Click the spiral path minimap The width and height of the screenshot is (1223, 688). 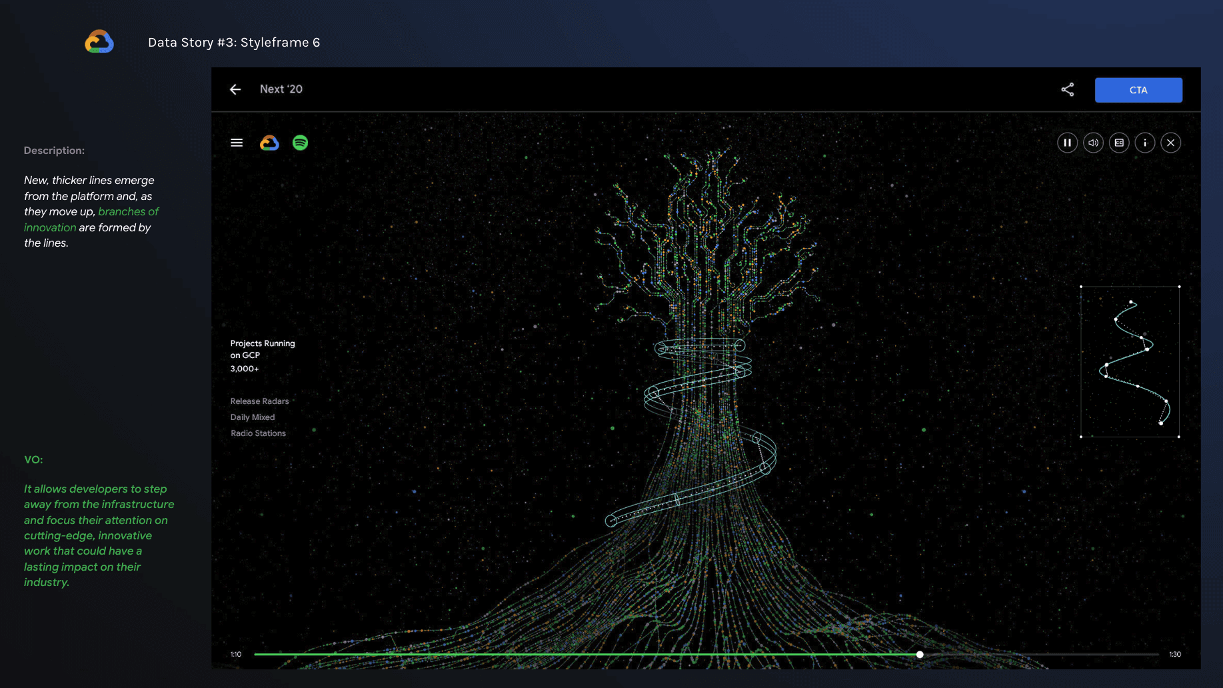pos(1130,362)
